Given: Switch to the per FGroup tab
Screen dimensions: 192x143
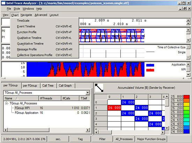Looking at the screenshot, I should (30, 86).
